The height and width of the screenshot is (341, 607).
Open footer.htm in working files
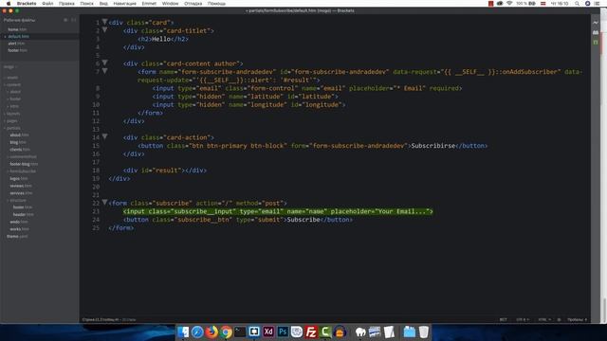click(x=17, y=50)
